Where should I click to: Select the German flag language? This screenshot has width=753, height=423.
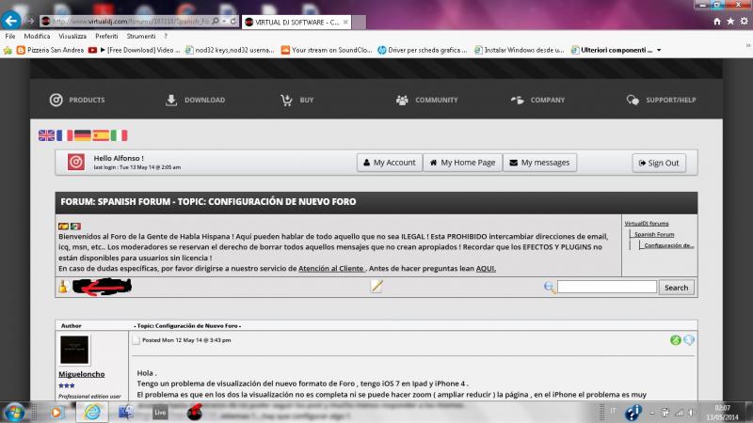tap(83, 135)
